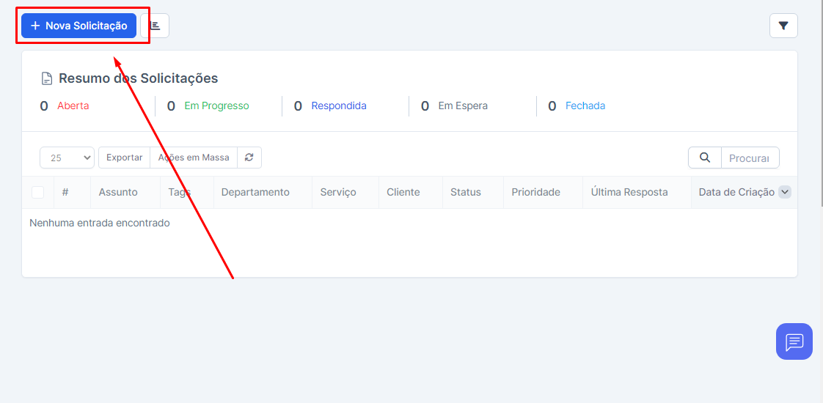
Task: Sort by the Última Resposta column
Action: point(629,192)
